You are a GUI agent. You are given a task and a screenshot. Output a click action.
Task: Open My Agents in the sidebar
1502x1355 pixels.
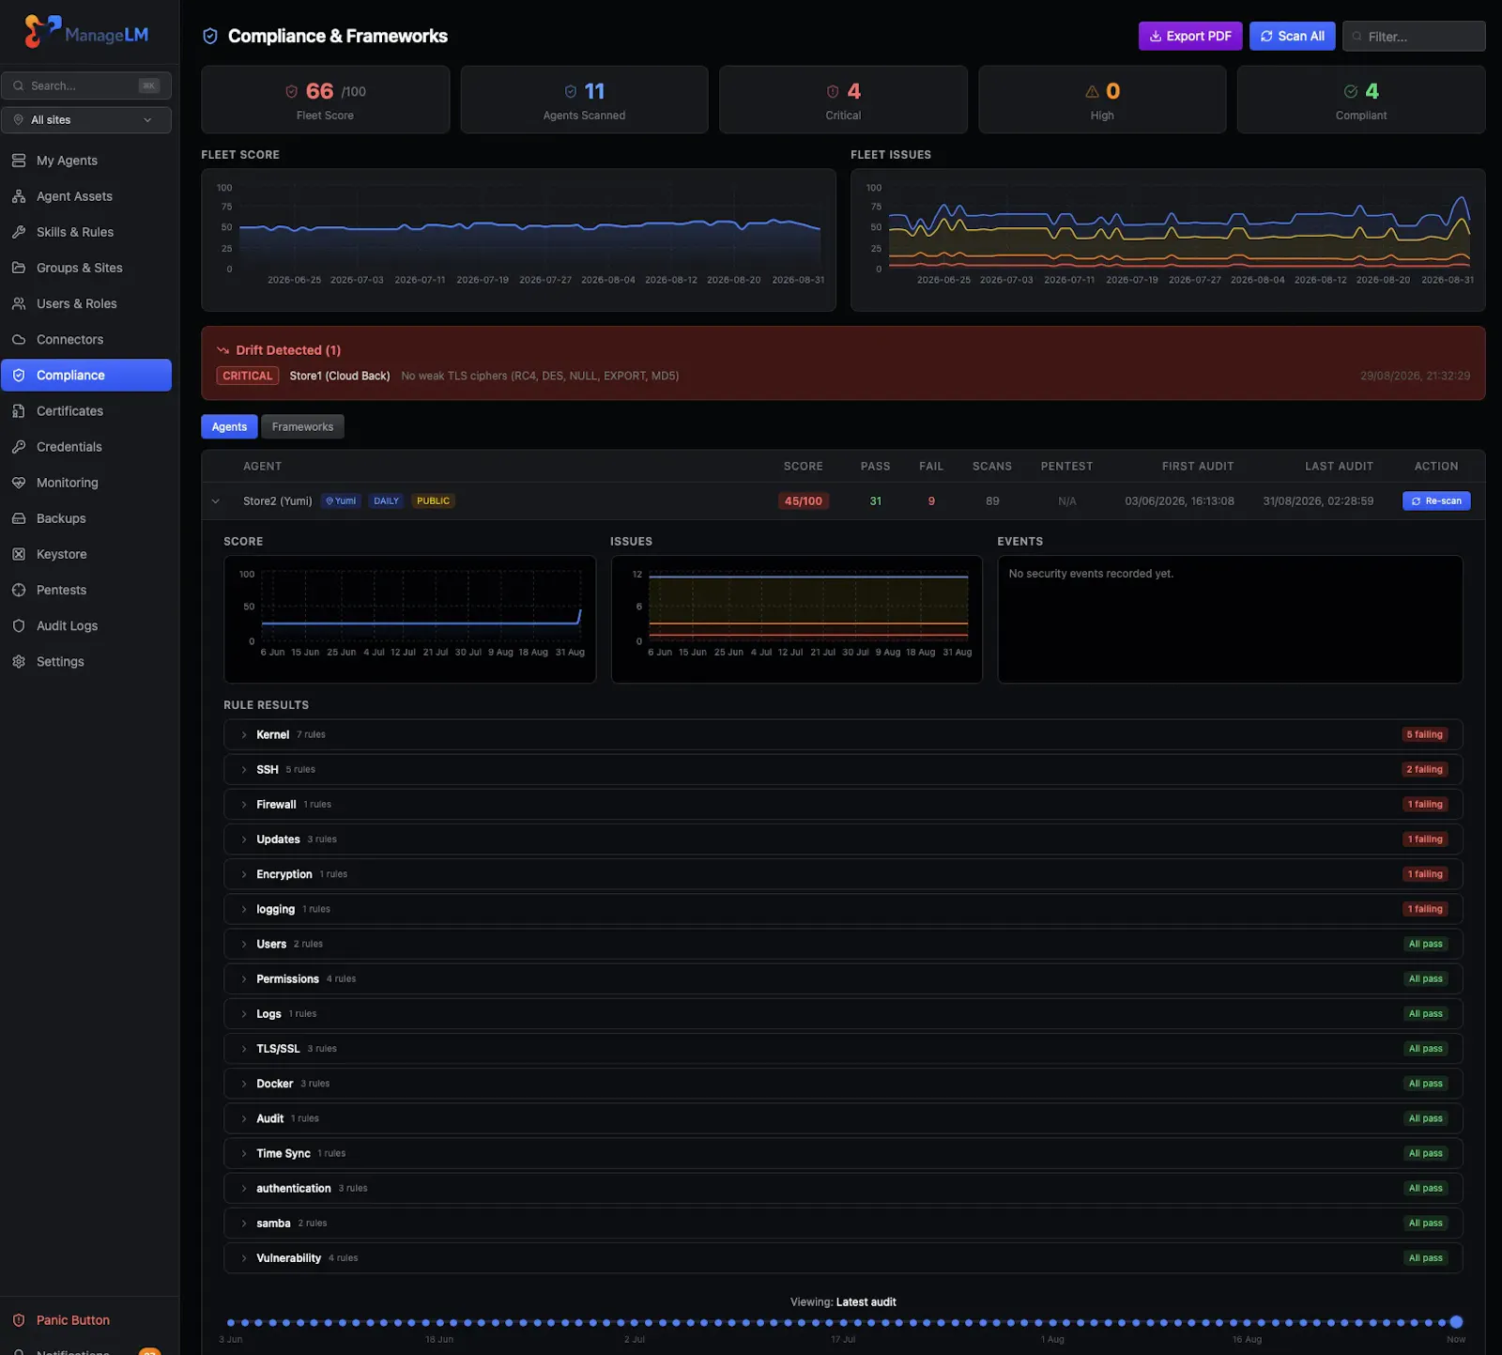[x=86, y=161]
